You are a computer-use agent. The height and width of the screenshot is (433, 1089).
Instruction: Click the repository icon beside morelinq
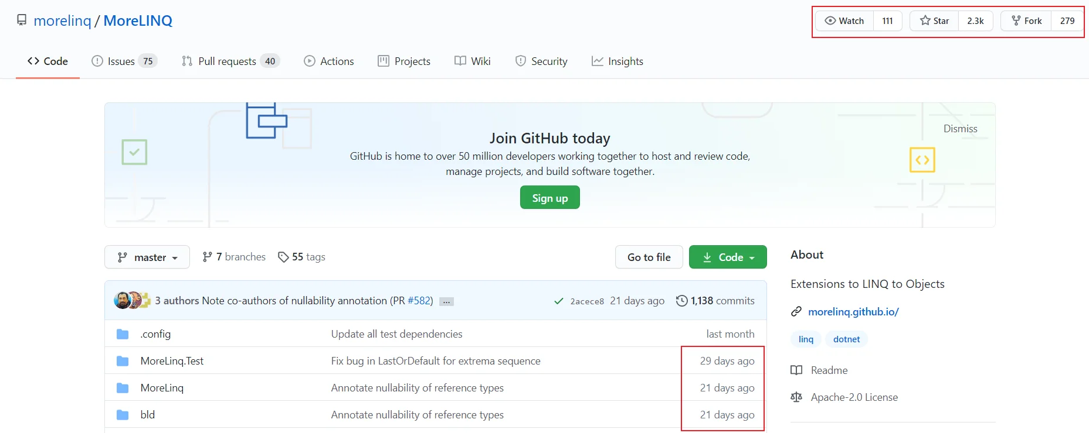point(22,20)
